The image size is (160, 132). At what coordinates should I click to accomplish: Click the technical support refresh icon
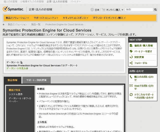[131, 94]
